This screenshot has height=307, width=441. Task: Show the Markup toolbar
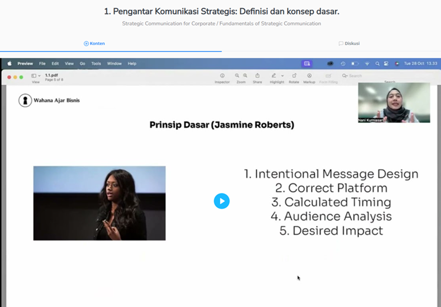tap(309, 76)
